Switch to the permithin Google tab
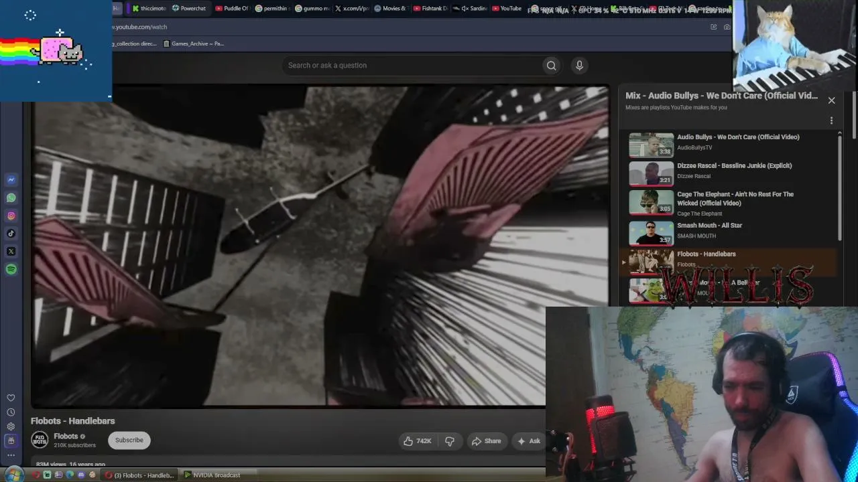This screenshot has height=482, width=858. coord(271,9)
